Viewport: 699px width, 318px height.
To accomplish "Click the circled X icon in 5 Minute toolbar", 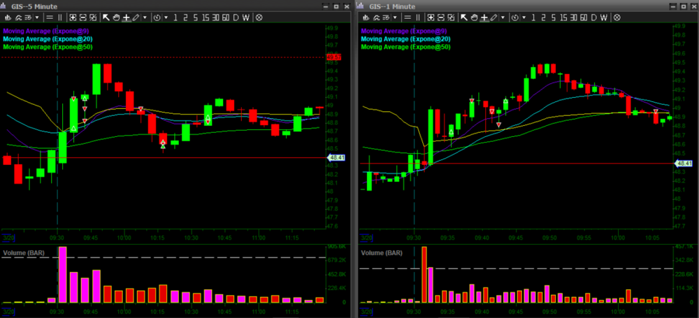I will pos(259,17).
